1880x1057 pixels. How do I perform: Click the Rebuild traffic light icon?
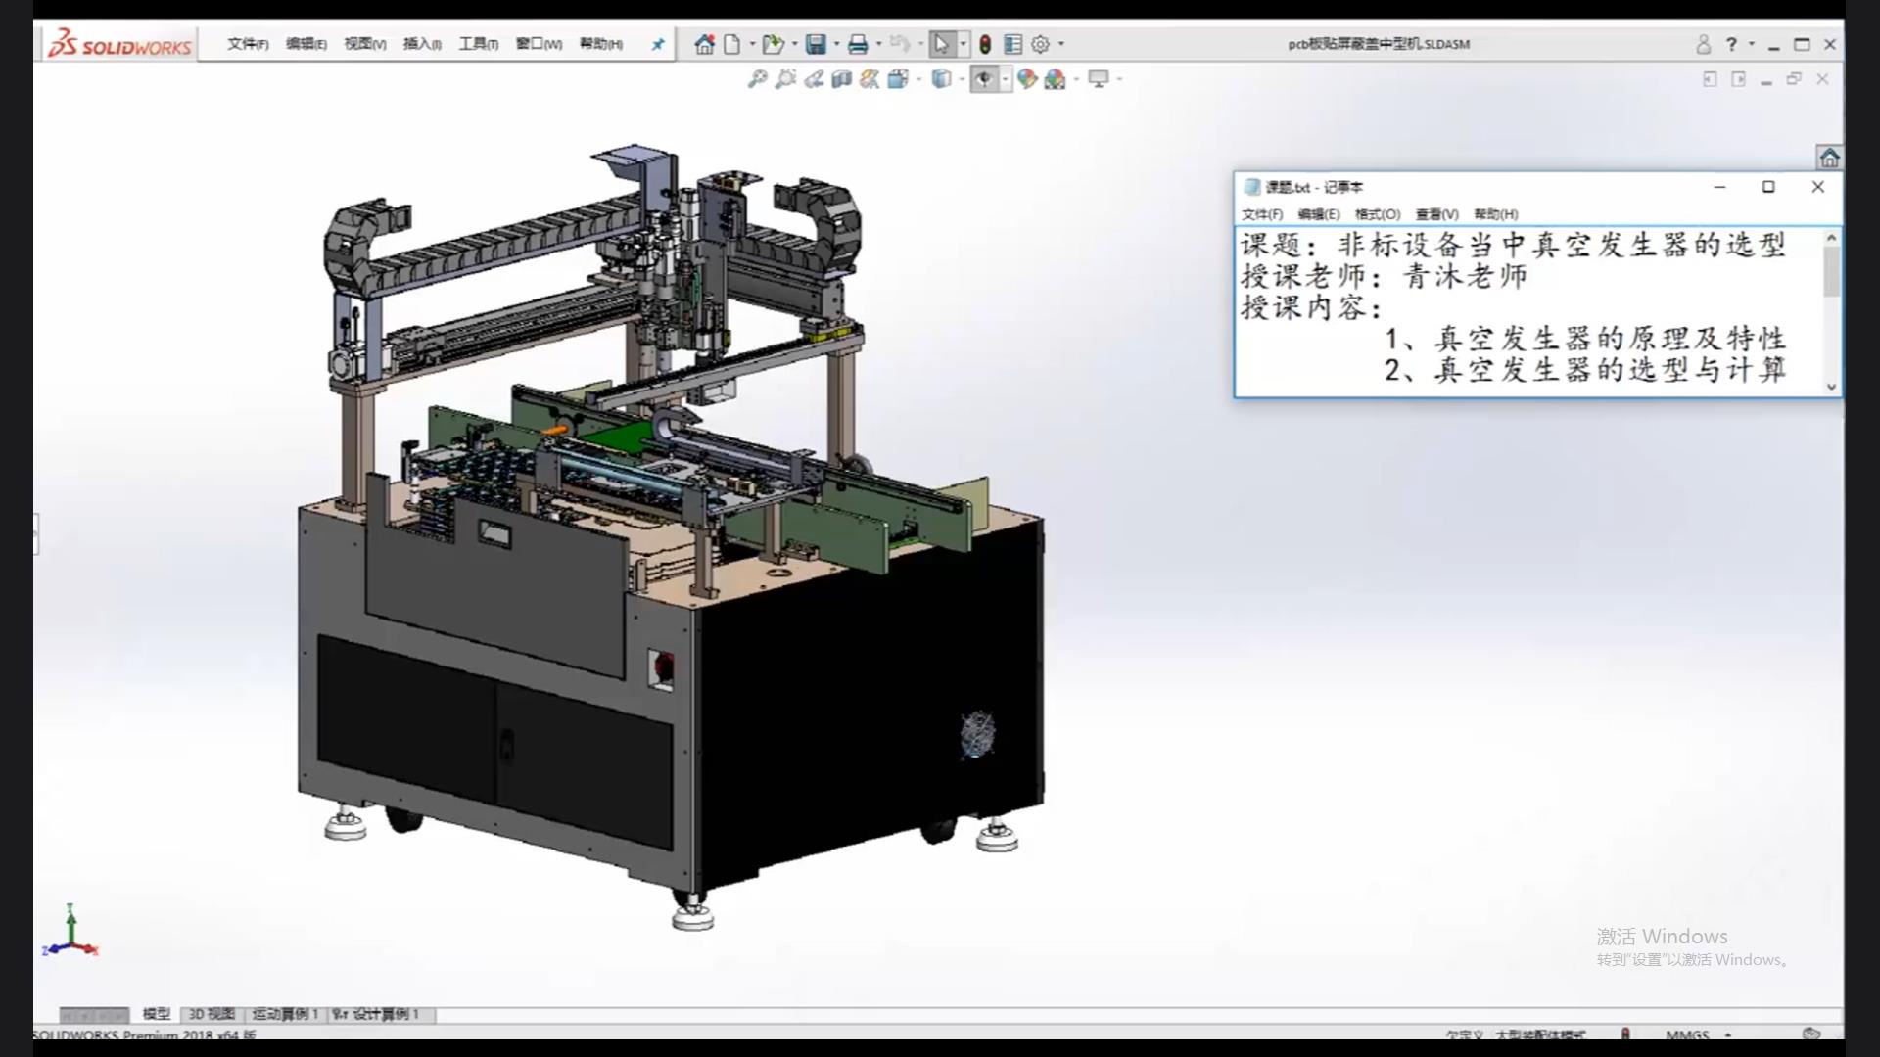click(985, 44)
